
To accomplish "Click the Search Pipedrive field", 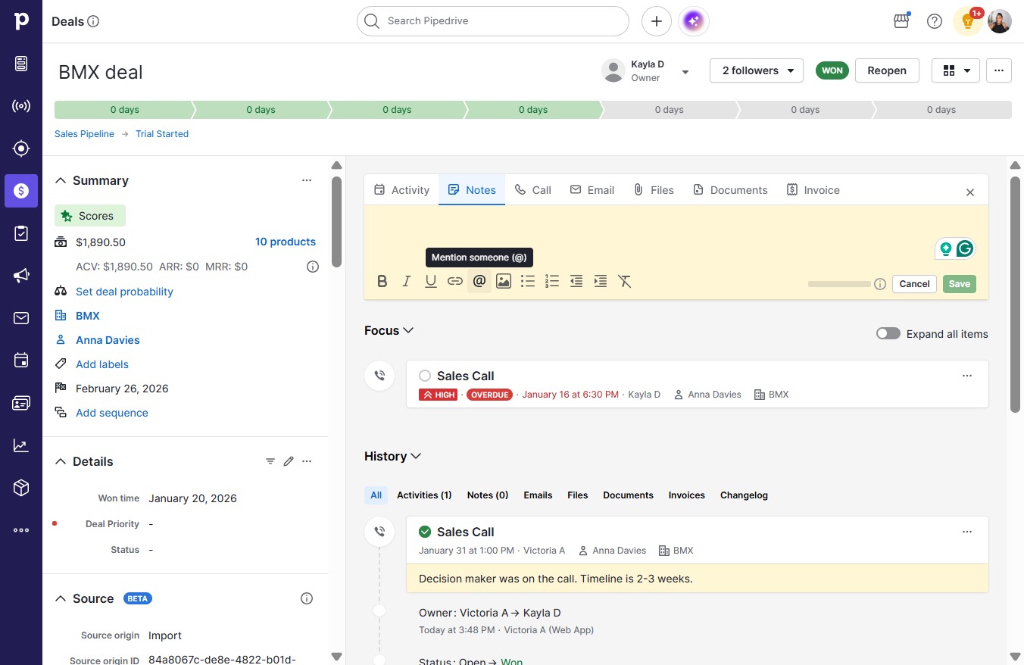I will pyautogui.click(x=493, y=21).
